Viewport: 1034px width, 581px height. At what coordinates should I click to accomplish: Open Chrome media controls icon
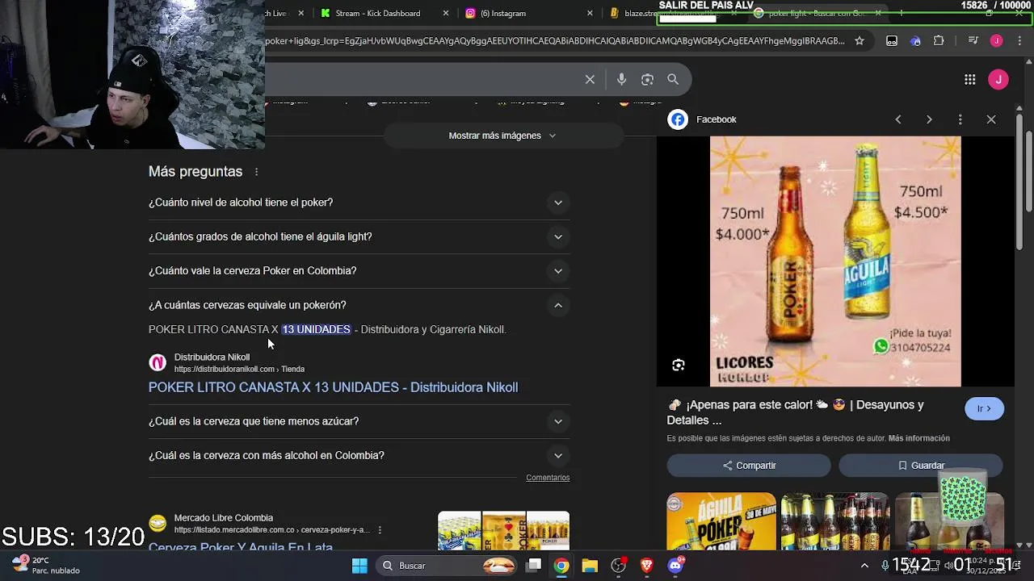click(x=973, y=40)
